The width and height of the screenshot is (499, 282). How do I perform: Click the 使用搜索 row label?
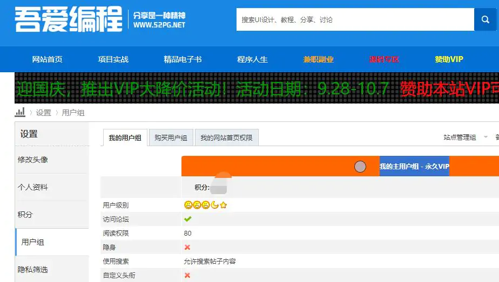coord(116,262)
